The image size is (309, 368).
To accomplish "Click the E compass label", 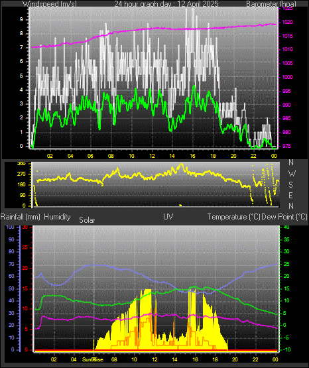I will tap(290, 195).
